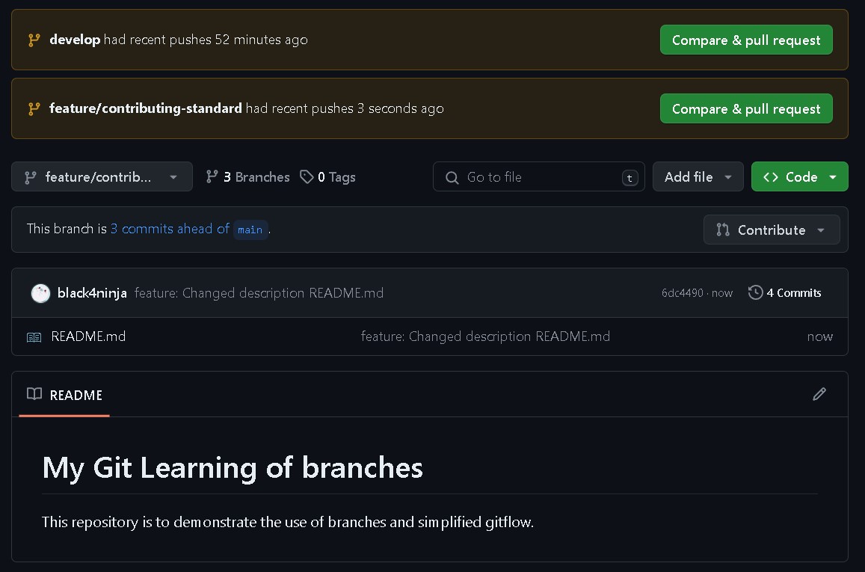
Task: Open the black4ninja author profile link
Action: point(92,293)
